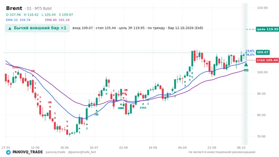Click the цель 119.95 target label
279x157 pixels.
click(x=267, y=29)
